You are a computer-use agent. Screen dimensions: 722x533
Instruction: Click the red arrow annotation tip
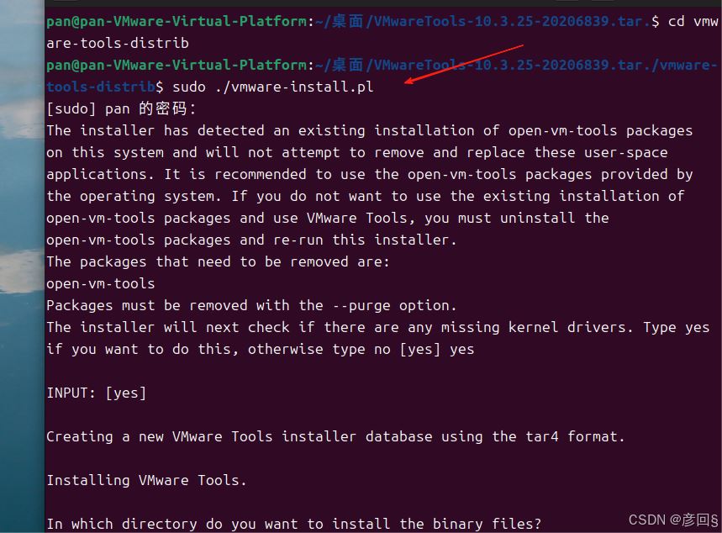tap(407, 82)
